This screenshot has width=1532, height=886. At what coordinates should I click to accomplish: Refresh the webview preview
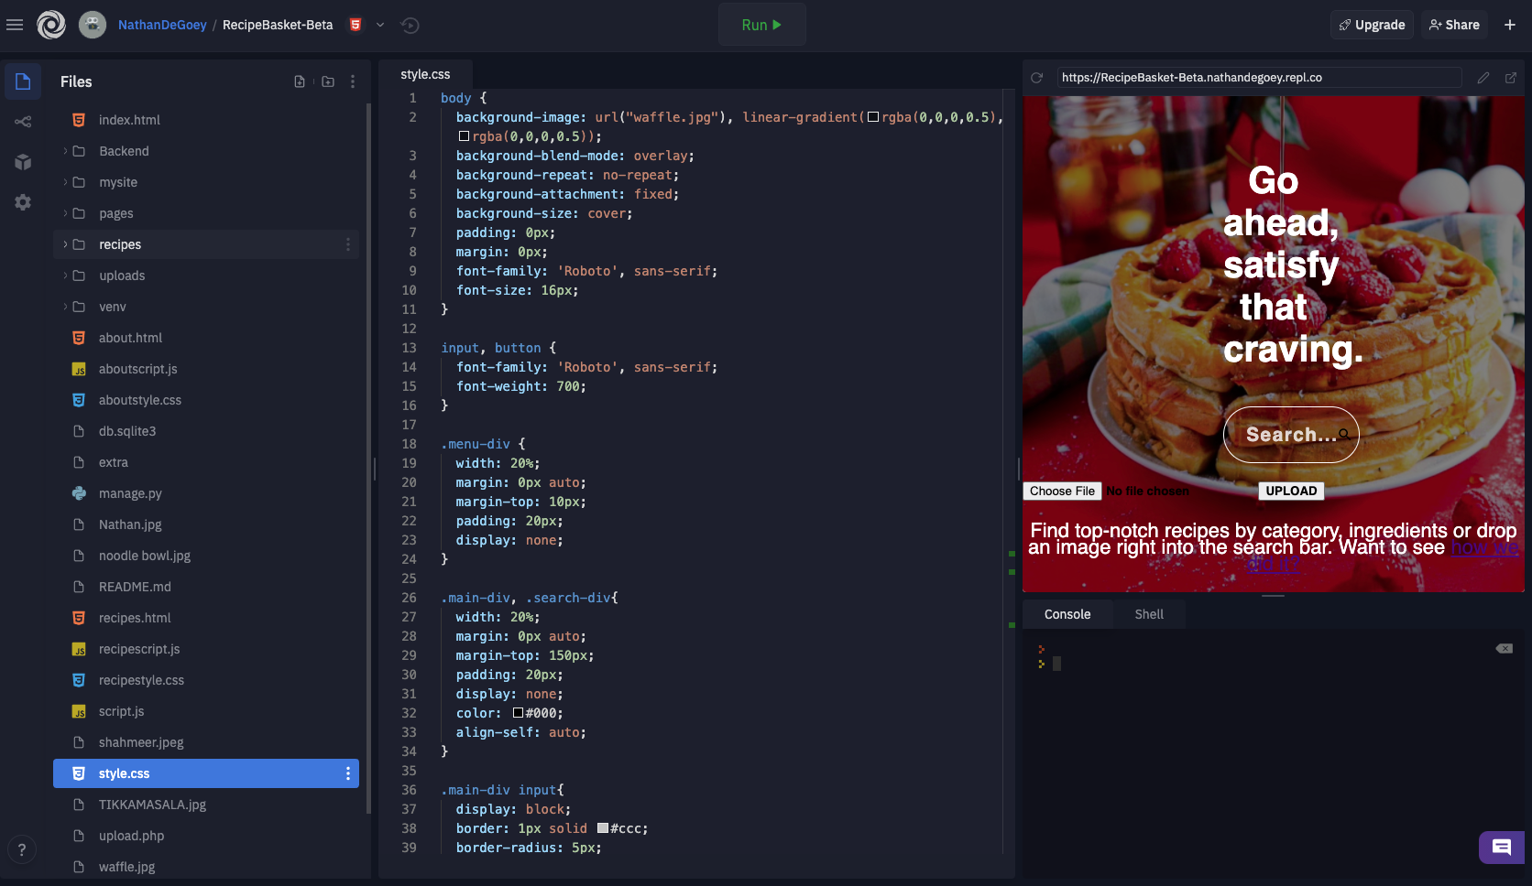click(1036, 78)
